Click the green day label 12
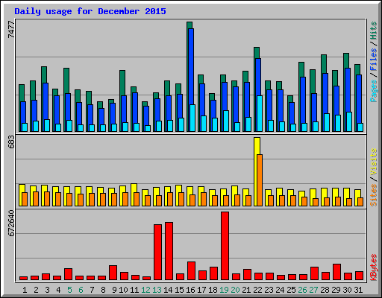 [x=145, y=290]
